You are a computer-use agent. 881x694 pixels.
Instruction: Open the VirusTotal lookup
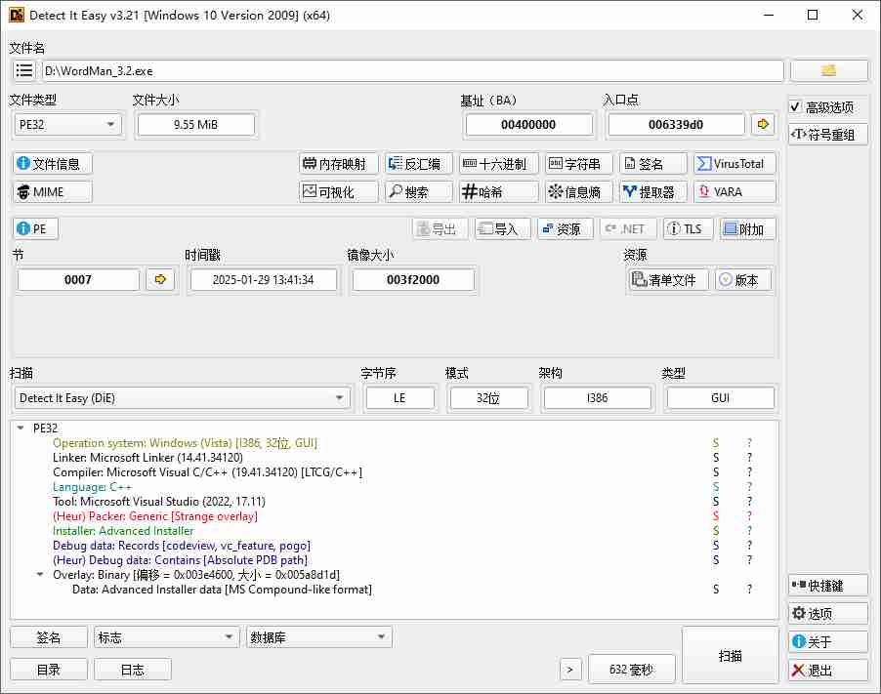click(x=734, y=164)
